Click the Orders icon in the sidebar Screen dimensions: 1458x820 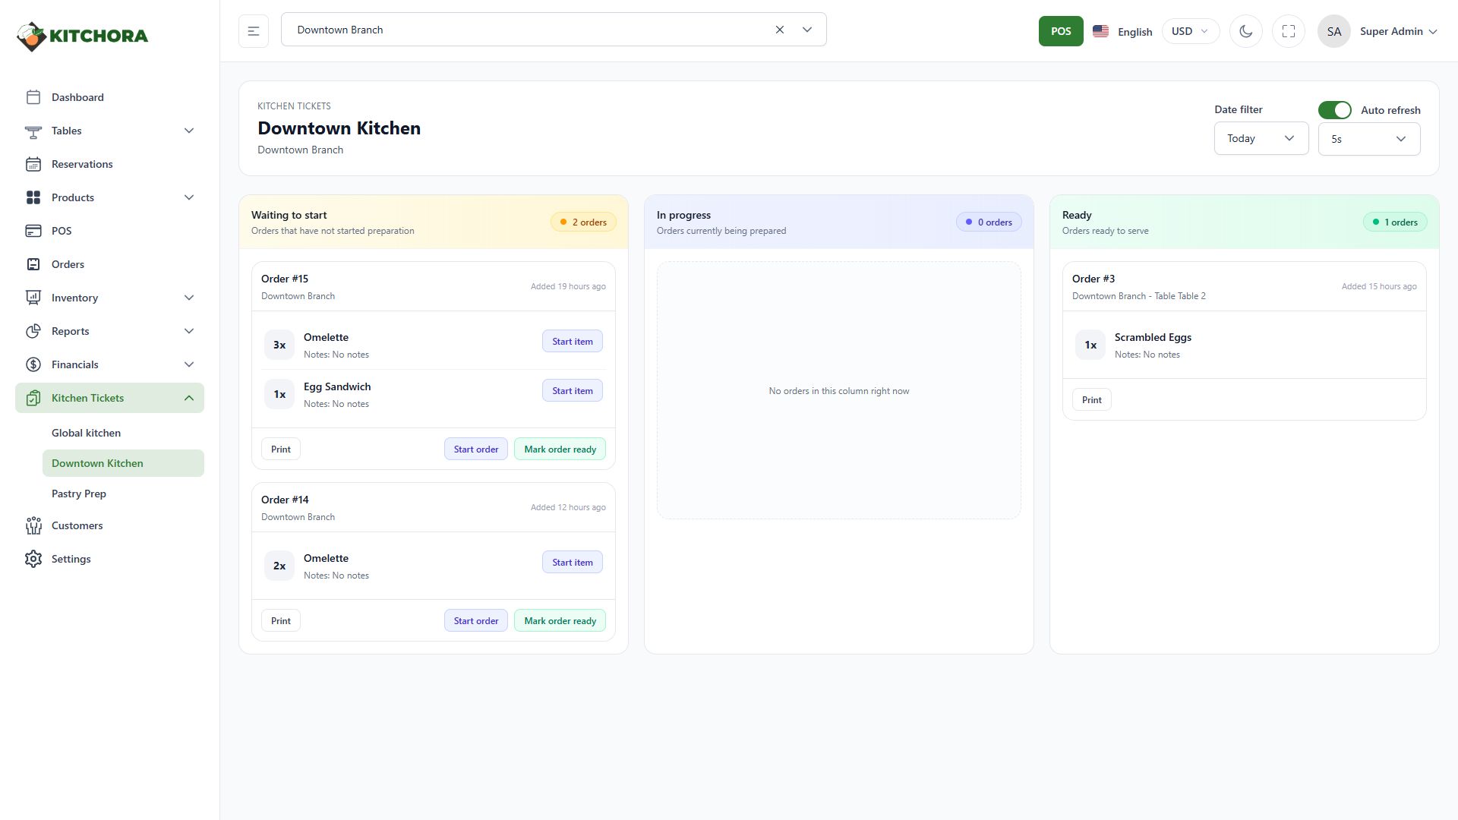pyautogui.click(x=33, y=264)
